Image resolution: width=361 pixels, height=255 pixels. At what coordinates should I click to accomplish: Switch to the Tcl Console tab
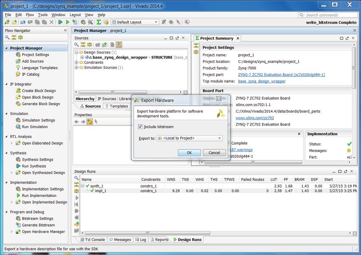point(93,240)
